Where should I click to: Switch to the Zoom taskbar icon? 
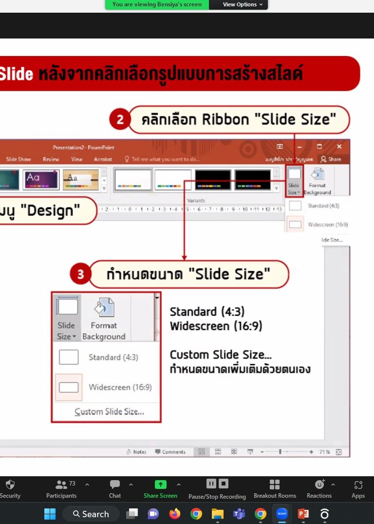281,514
